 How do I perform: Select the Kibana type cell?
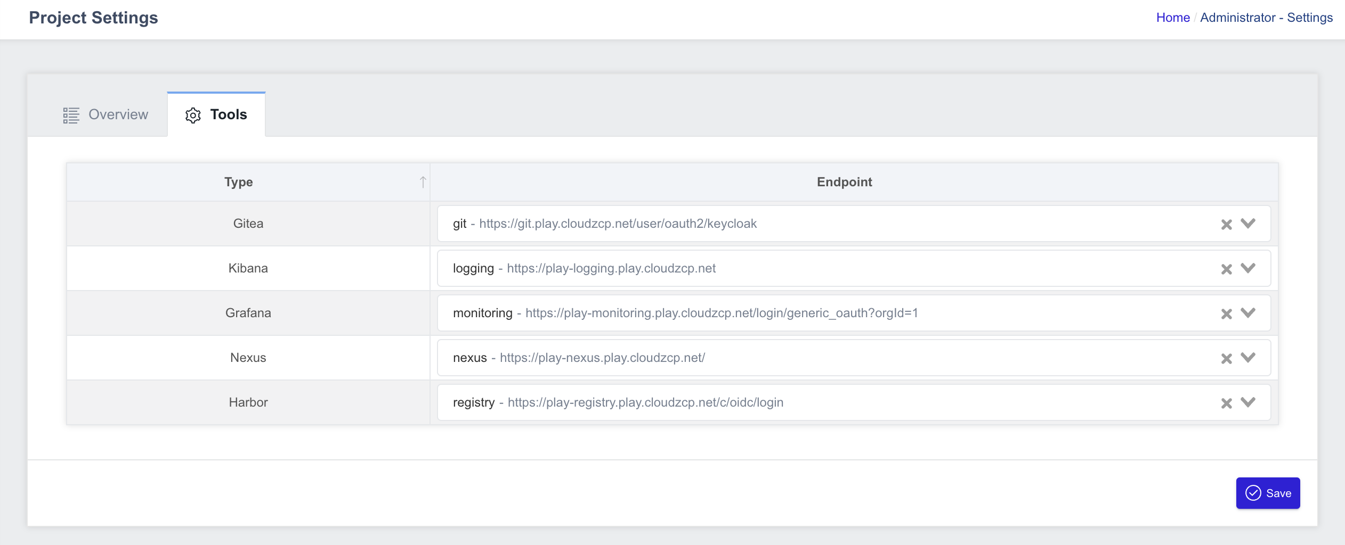point(248,268)
